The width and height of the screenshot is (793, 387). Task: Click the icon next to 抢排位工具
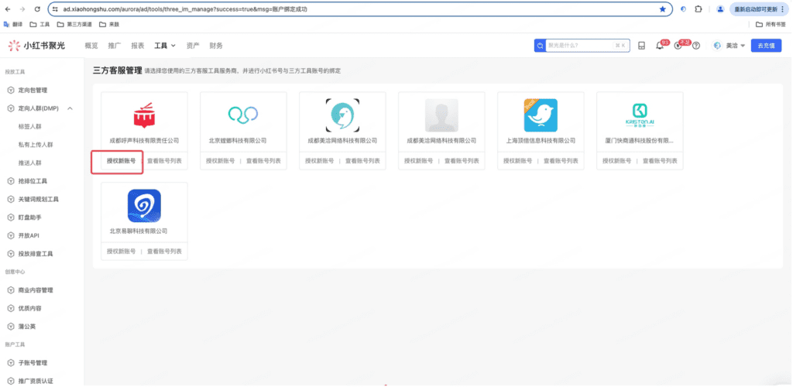tap(11, 181)
